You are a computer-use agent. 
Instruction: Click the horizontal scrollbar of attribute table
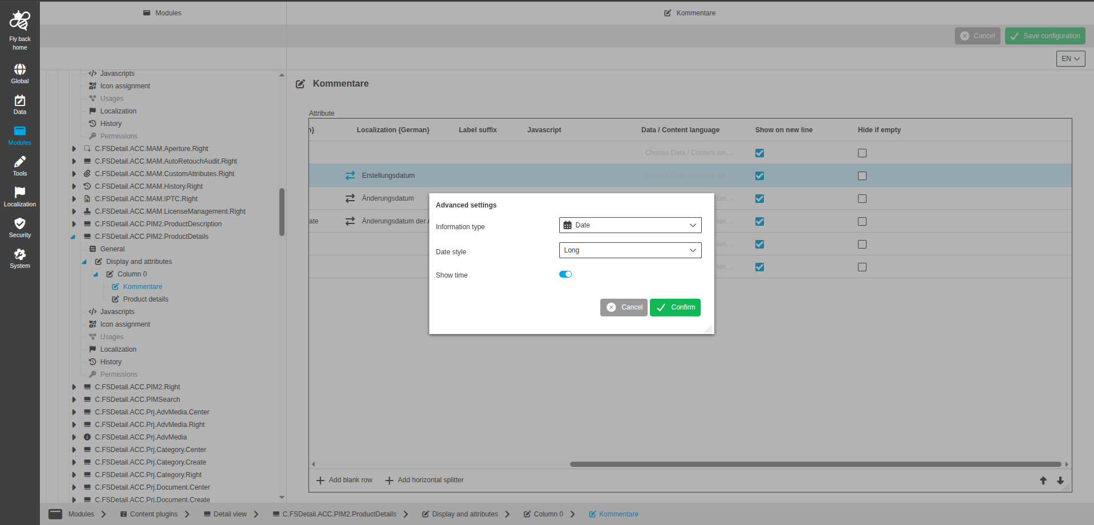click(815, 464)
